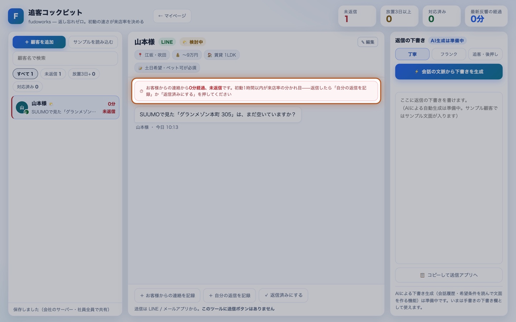Click the house icon beside 賃貸 1LDK
Image resolution: width=516 pixels, height=322 pixels.
pos(209,55)
